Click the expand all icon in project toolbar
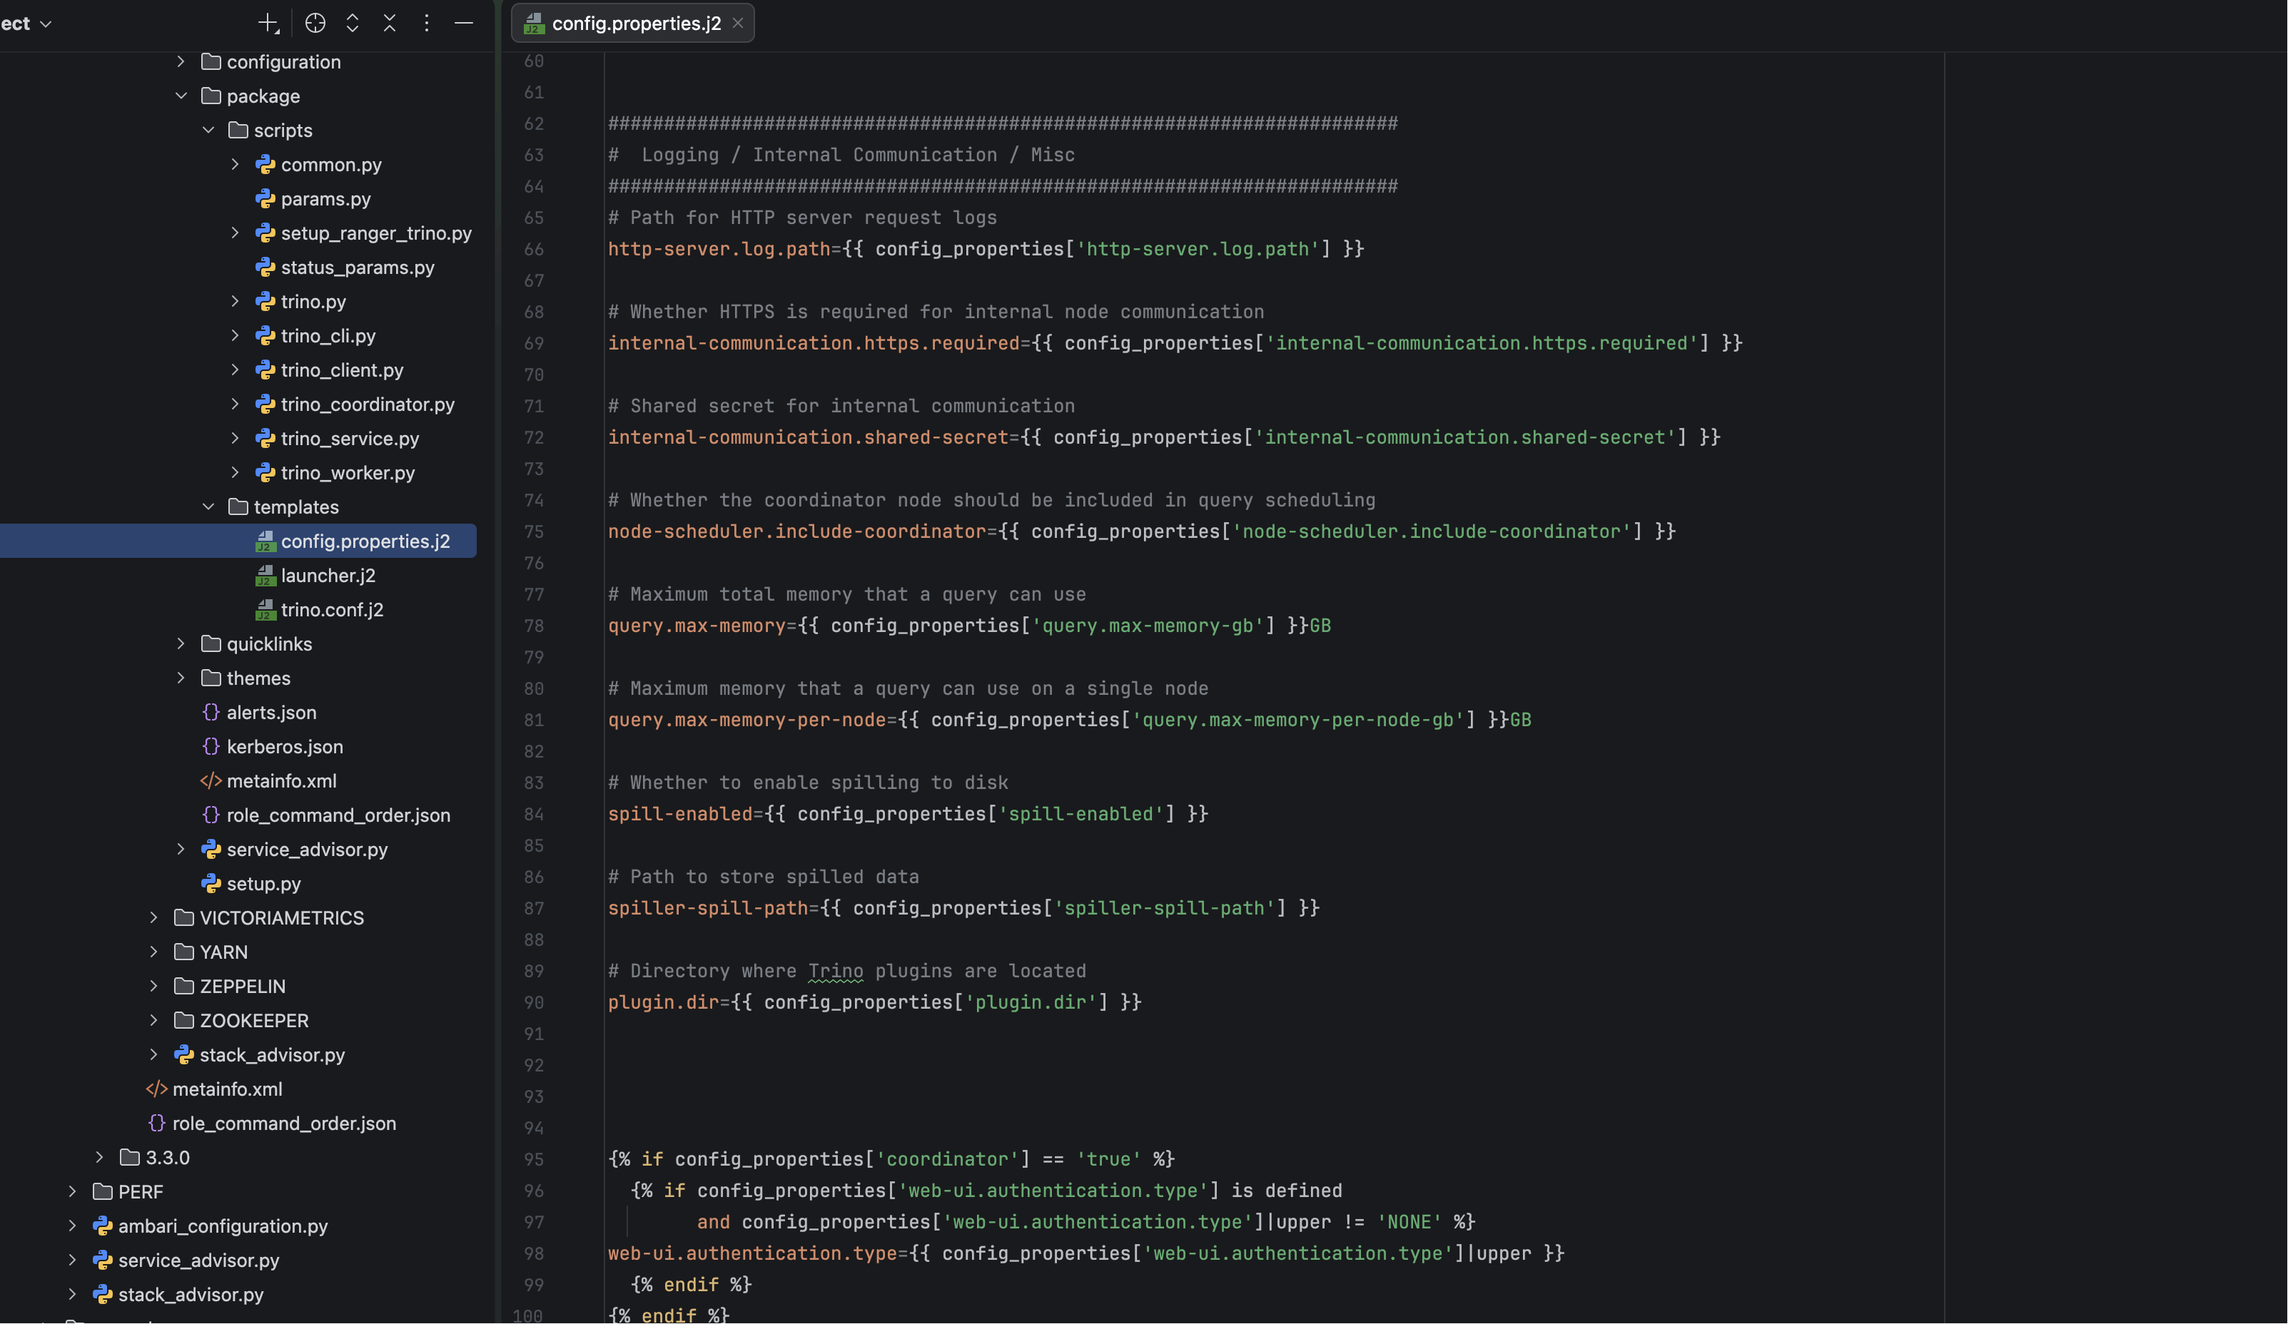This screenshot has height=1324, width=2288. point(353,24)
